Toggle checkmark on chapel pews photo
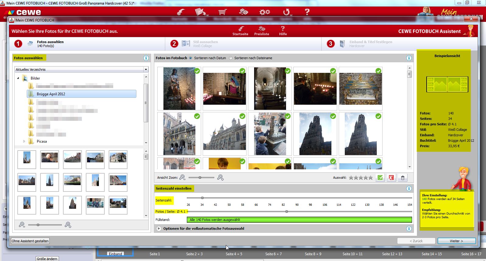 point(288,71)
